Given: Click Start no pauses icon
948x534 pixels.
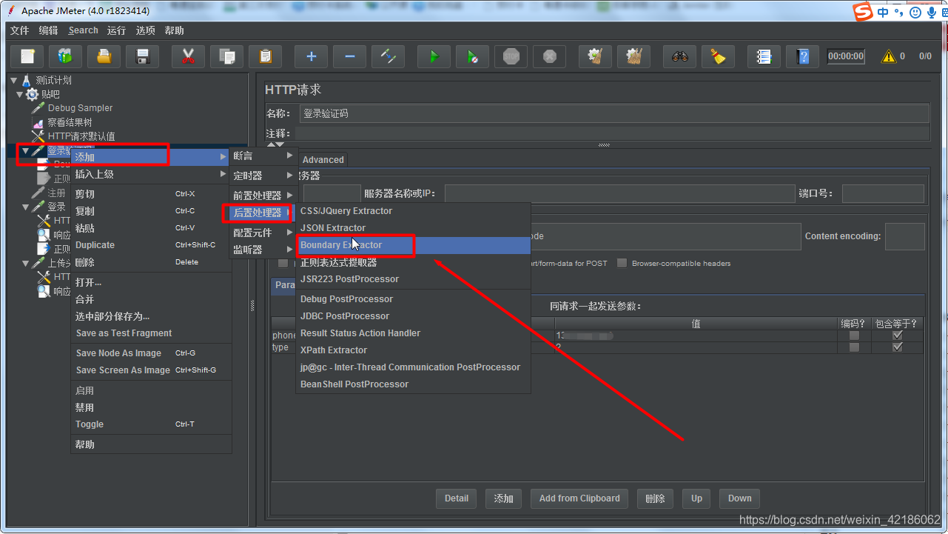Looking at the screenshot, I should (472, 56).
